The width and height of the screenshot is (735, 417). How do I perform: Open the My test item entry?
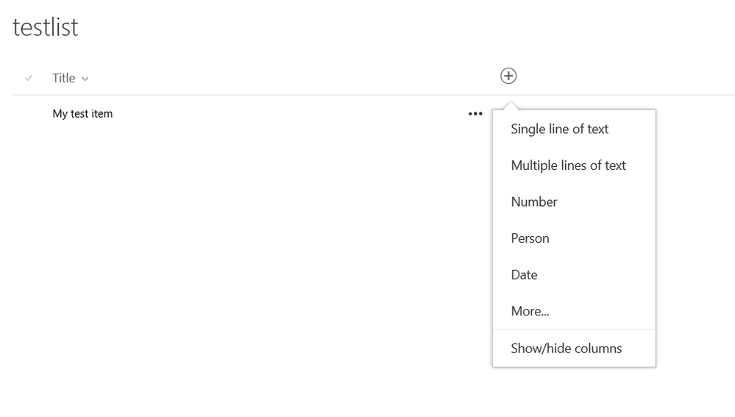pos(82,114)
